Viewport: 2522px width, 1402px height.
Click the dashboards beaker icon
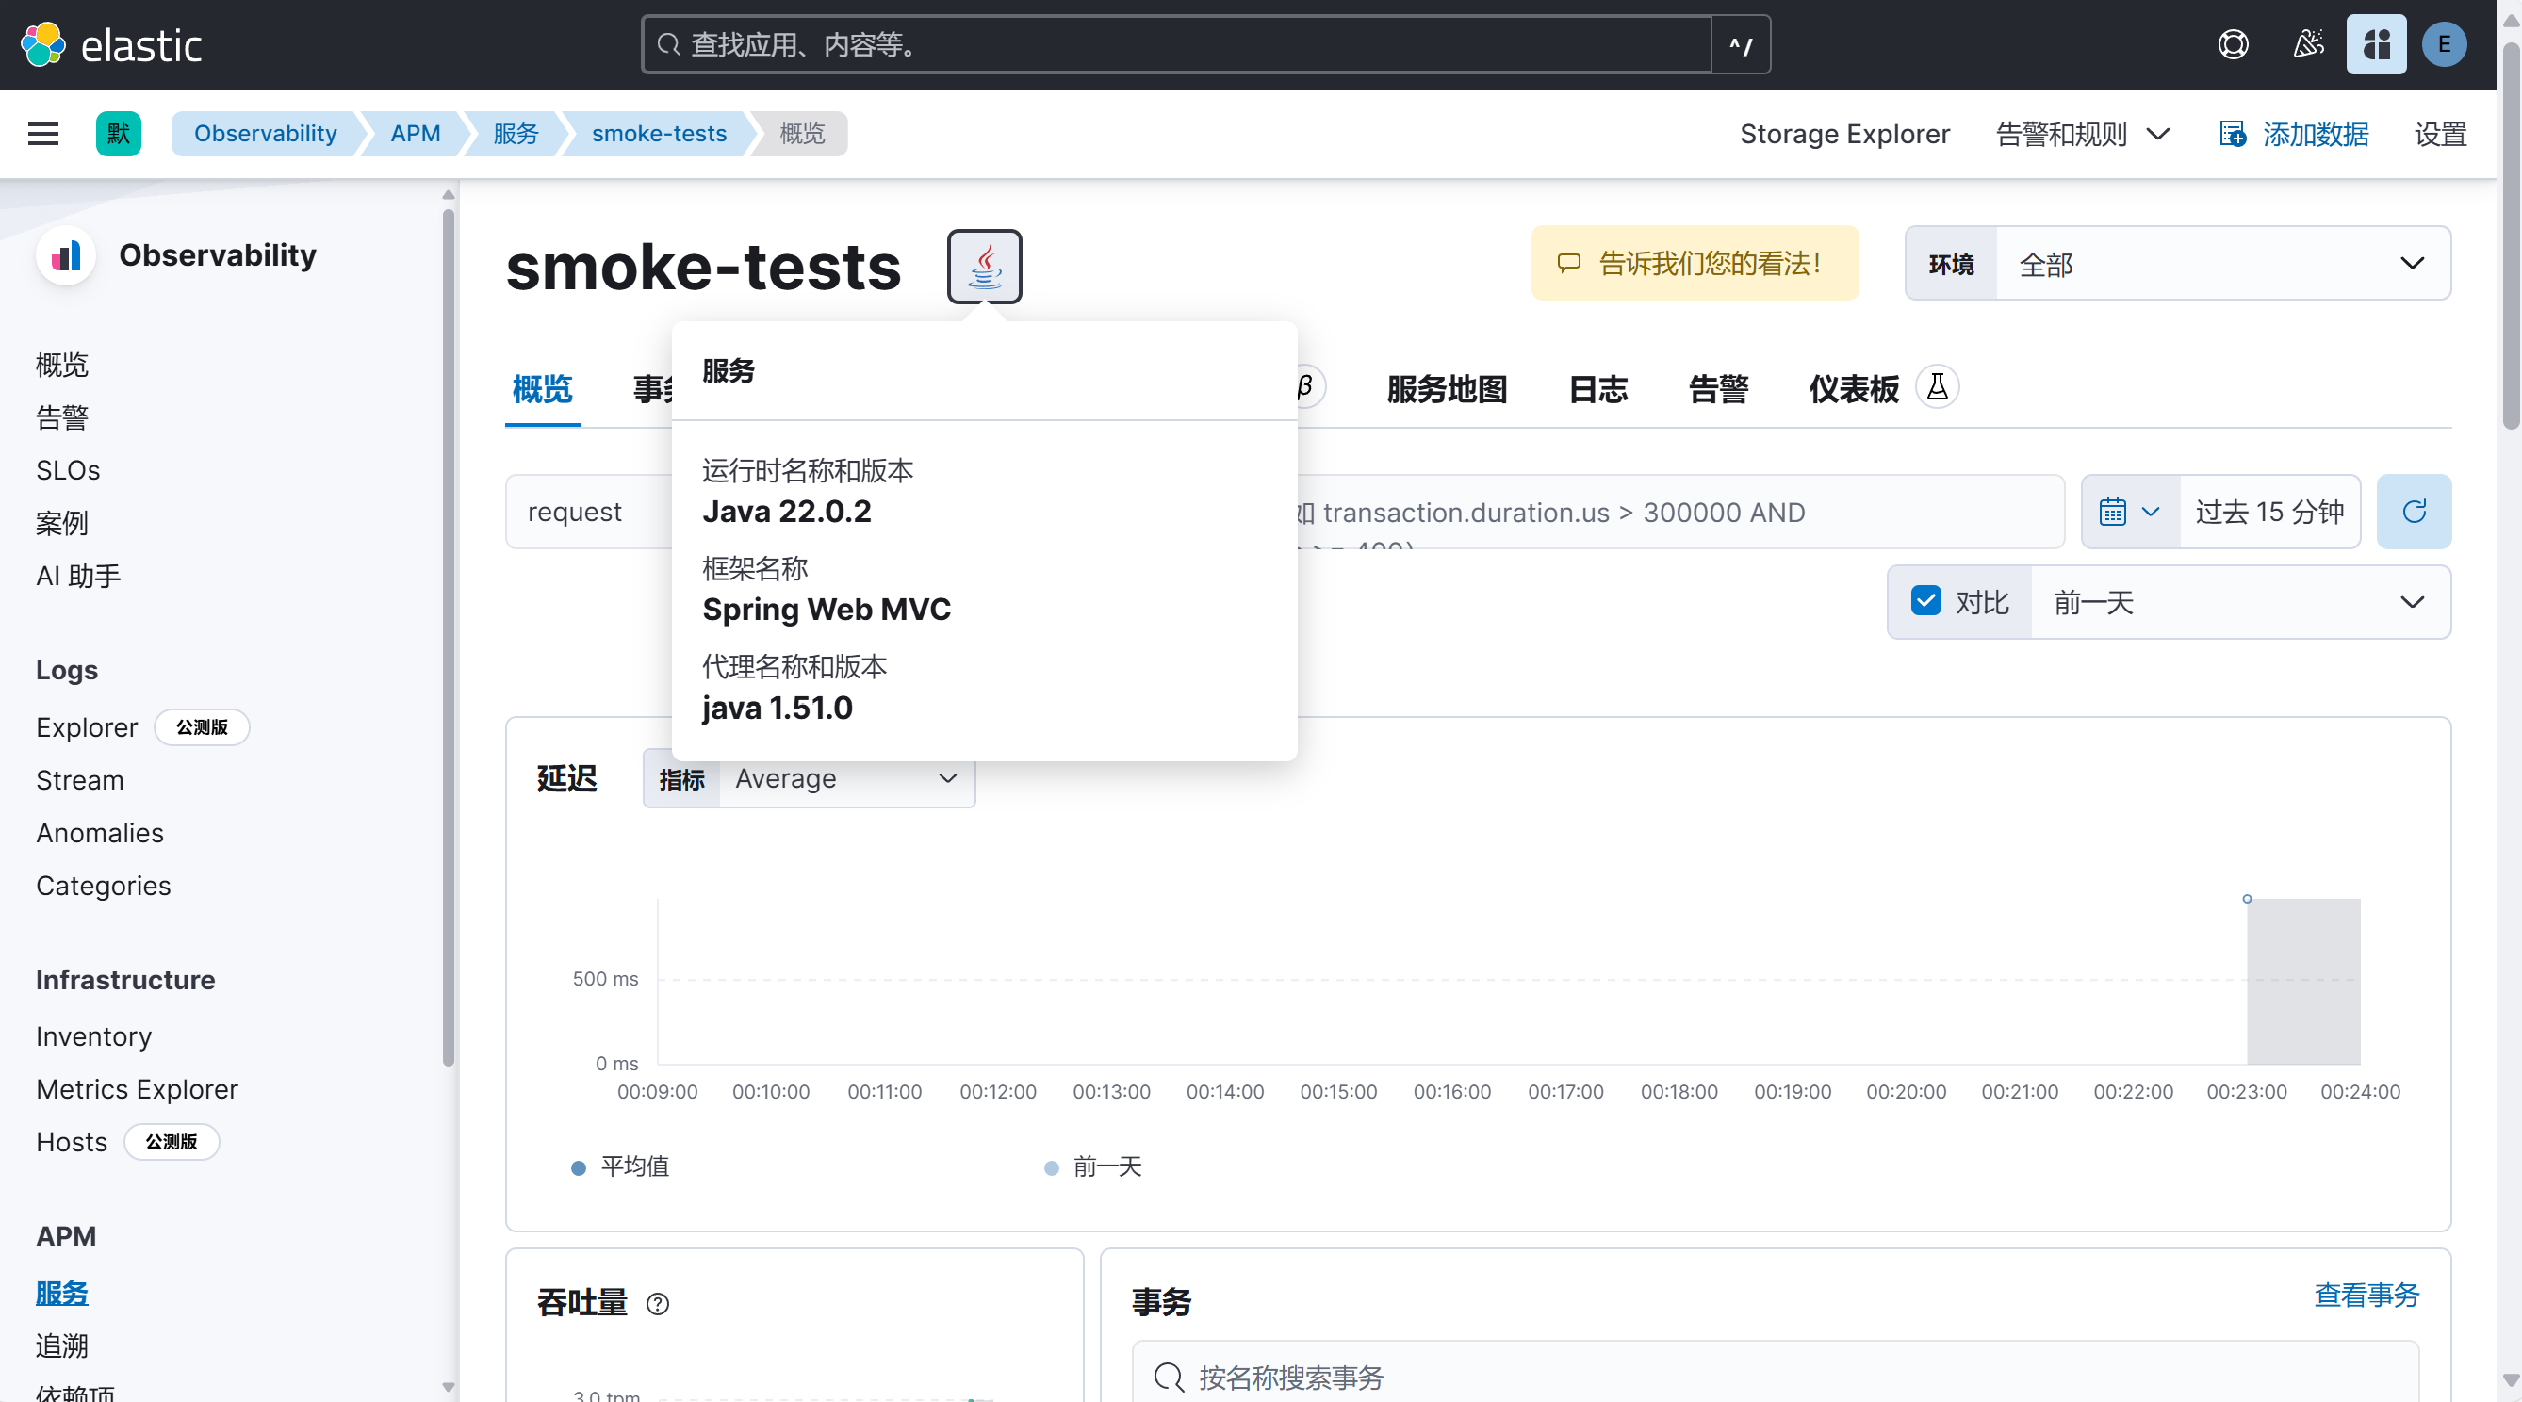pos(1937,386)
